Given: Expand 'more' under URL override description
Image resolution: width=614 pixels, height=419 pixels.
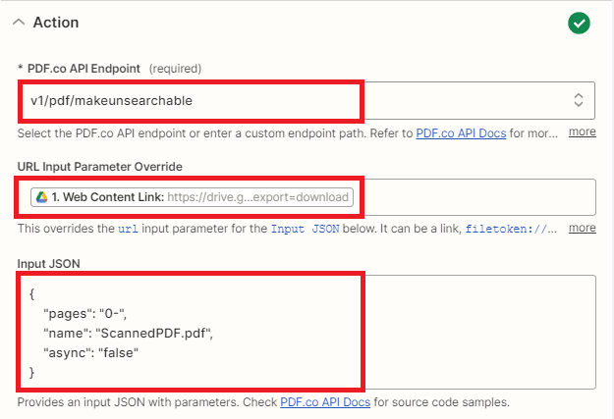Looking at the screenshot, I should 582,228.
